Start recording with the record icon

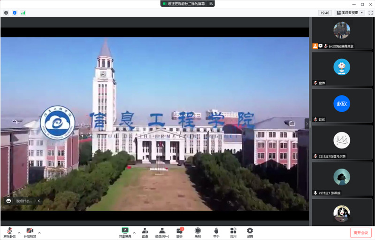coord(198,231)
